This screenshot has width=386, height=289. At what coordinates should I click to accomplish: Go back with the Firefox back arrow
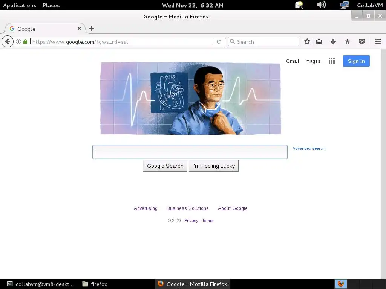click(x=8, y=41)
